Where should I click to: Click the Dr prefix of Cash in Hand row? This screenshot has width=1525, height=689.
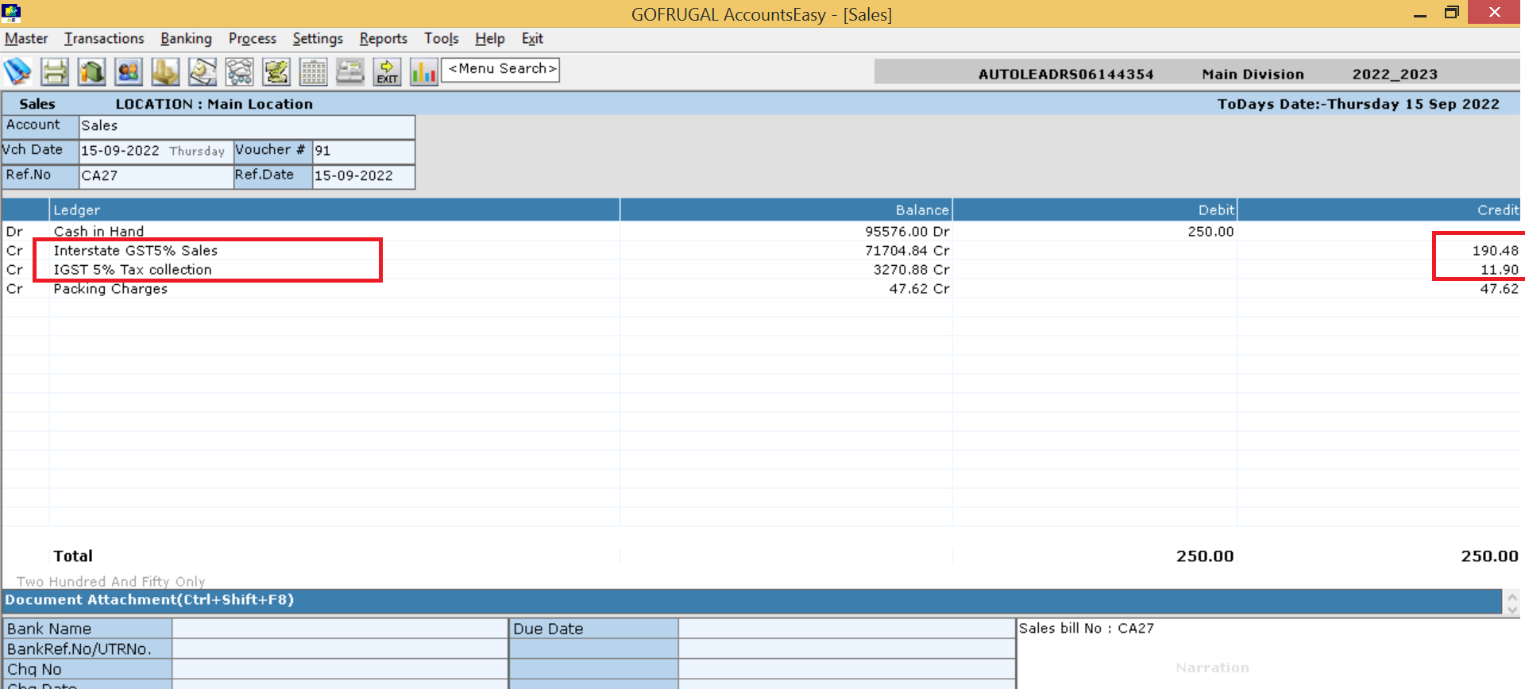[14, 232]
